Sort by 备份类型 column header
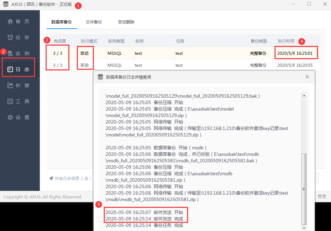Screen dimensions: 331x231 point(262,41)
